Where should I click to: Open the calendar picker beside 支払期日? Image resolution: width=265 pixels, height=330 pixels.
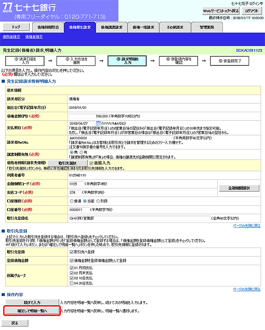(98, 123)
